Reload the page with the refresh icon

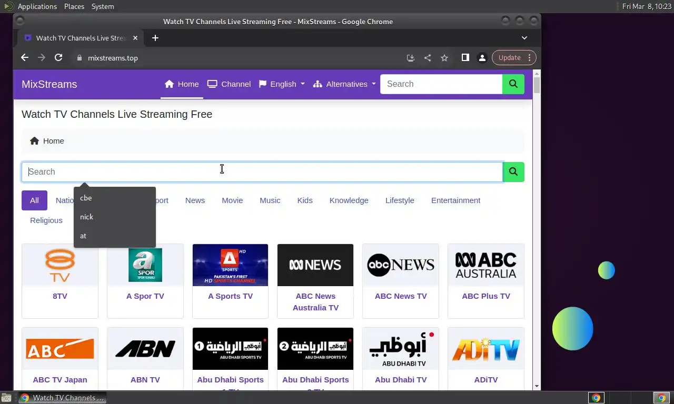(58, 58)
